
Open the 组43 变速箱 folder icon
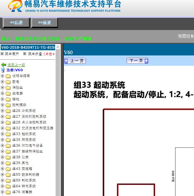pos(8,169)
